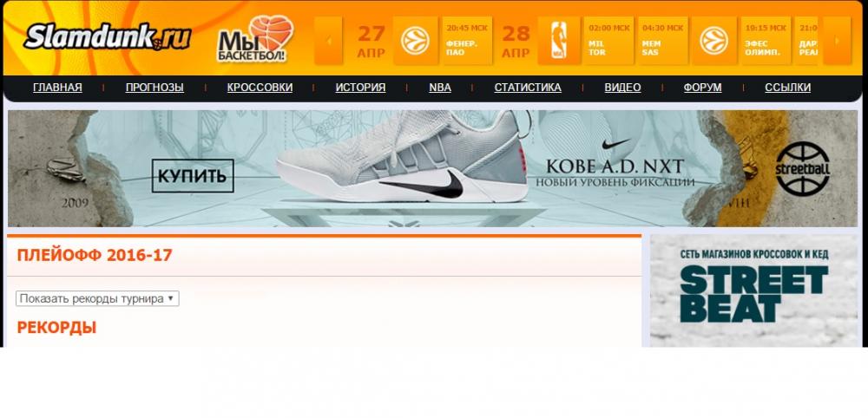868x418 pixels.
Task: Expand the Показать рекорды турнира dropdown
Action: click(x=97, y=298)
